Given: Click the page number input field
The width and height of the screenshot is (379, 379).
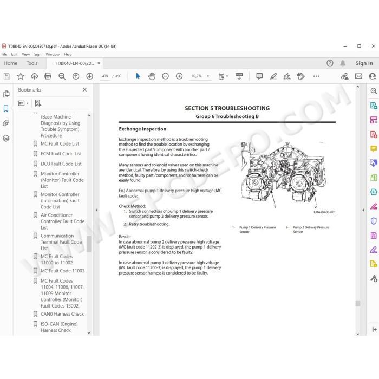Looking at the screenshot, I should point(105,76).
